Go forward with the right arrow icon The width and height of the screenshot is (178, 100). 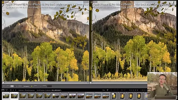tap(16, 90)
